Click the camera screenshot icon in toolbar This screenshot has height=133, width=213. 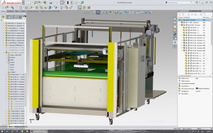coord(89,7)
